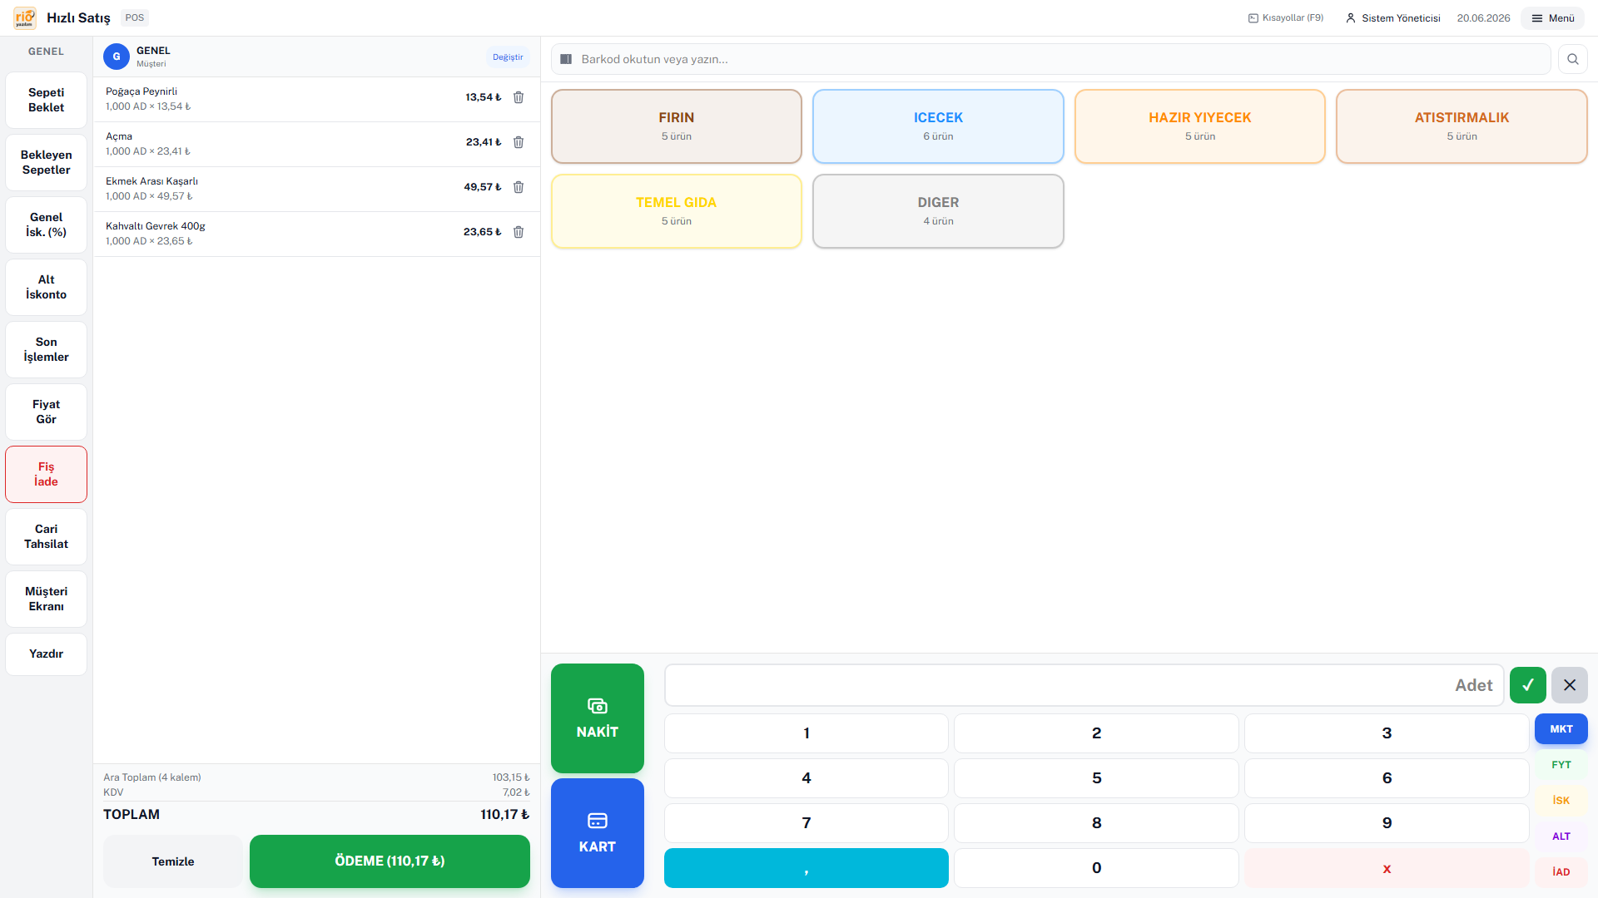
Task: Focus the Adet quantity field
Action: 1084,685
